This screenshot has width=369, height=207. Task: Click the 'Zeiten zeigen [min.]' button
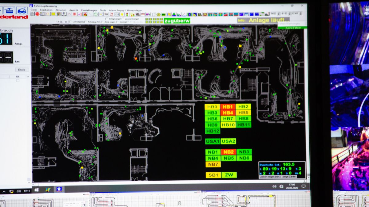click(x=270, y=177)
